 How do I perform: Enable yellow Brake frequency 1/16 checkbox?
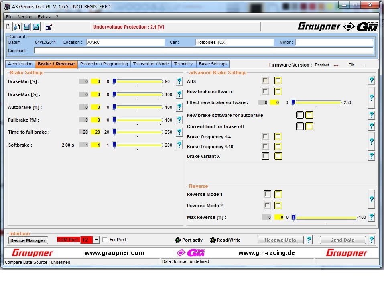[278, 146]
